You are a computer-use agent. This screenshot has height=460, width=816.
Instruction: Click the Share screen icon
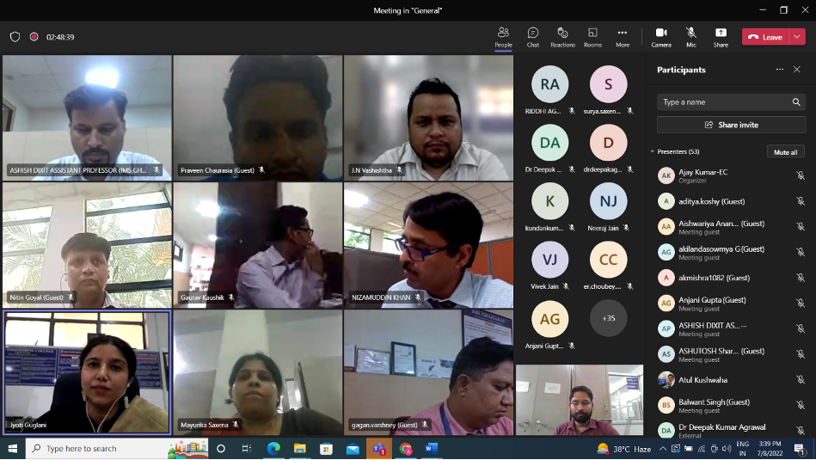pos(720,37)
